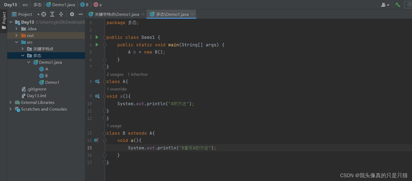The width and height of the screenshot is (412, 181).
Task: Collapse the Day13 root folder
Action: pyautogui.click(x=11, y=22)
